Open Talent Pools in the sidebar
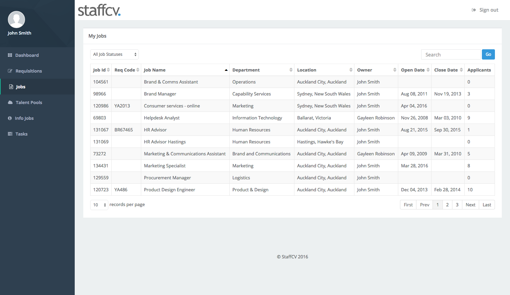510x295 pixels. [x=37, y=102]
